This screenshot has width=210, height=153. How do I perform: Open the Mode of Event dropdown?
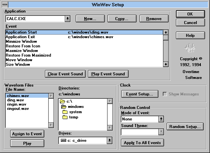click(x=161, y=119)
